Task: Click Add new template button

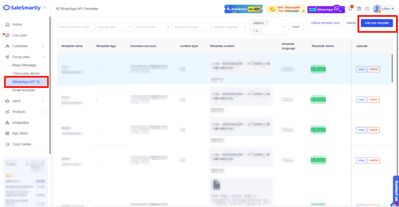Action: [376, 23]
